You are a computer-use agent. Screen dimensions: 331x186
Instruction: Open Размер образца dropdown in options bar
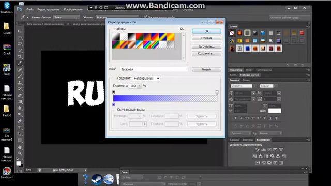pos(67,17)
